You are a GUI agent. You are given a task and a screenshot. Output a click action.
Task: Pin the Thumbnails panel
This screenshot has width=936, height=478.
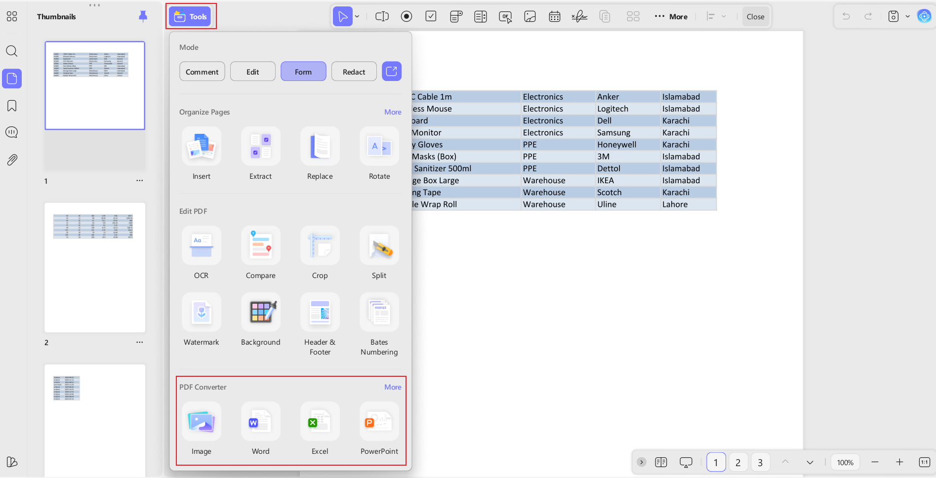(143, 16)
